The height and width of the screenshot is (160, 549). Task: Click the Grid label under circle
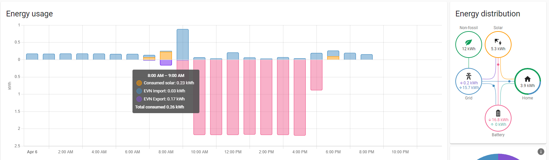469,98
